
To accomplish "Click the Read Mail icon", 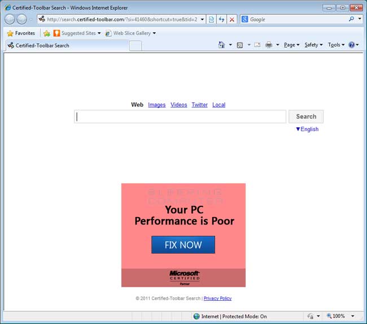I will (257, 45).
